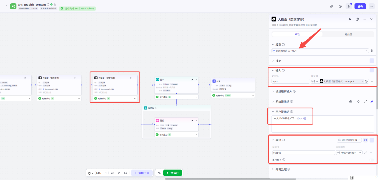The image size is (378, 180).
Task: Toggle the 支持续写 switch
Action: click(x=371, y=160)
